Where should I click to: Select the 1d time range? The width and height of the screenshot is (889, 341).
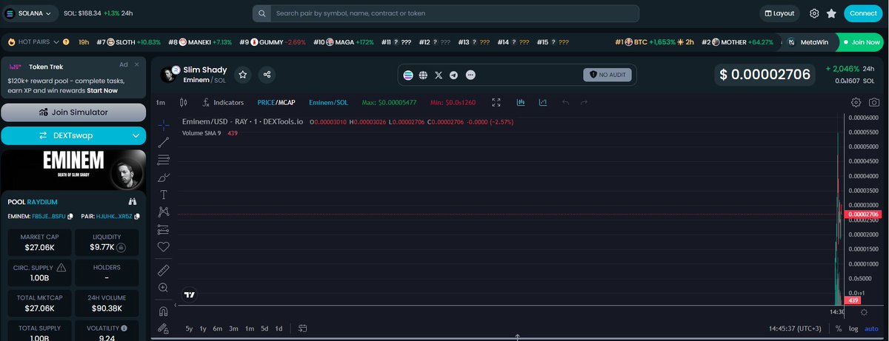pyautogui.click(x=279, y=328)
